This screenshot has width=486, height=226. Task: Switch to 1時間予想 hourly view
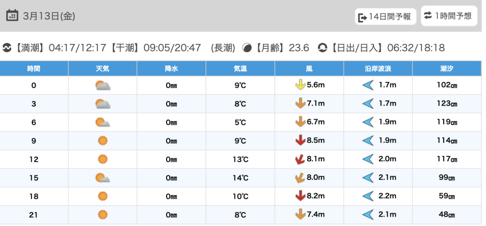pyautogui.click(x=449, y=16)
